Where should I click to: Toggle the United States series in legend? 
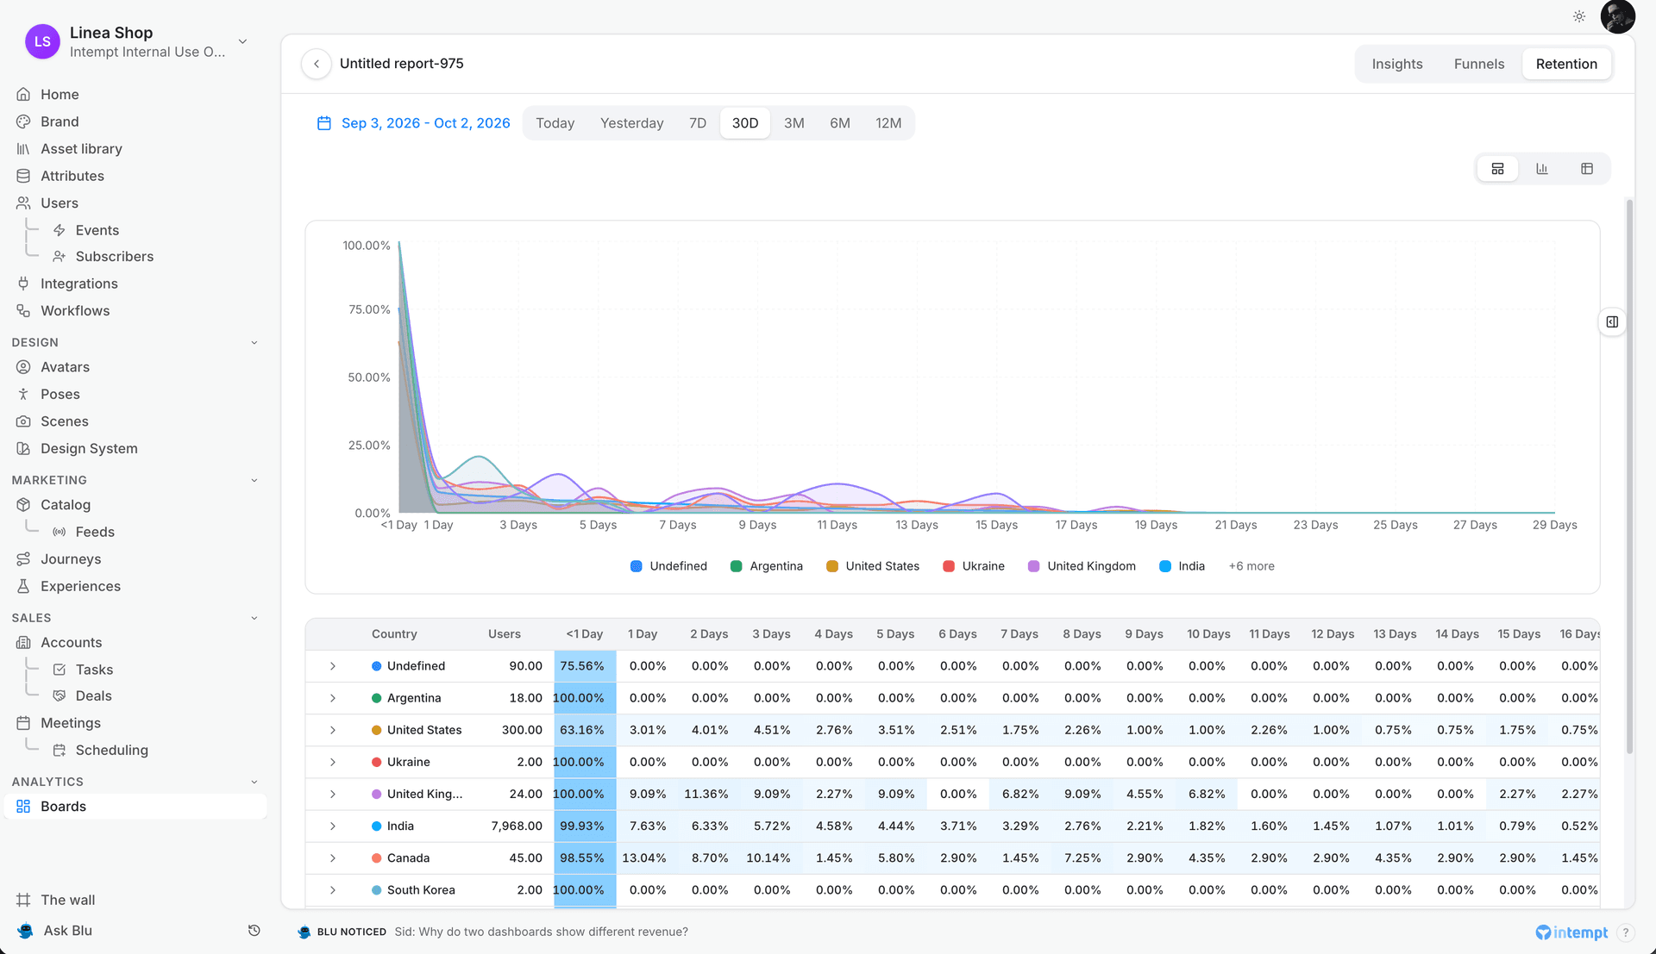click(x=872, y=566)
